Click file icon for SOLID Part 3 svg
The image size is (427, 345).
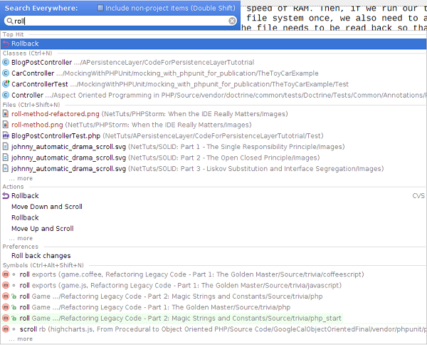click(6, 168)
